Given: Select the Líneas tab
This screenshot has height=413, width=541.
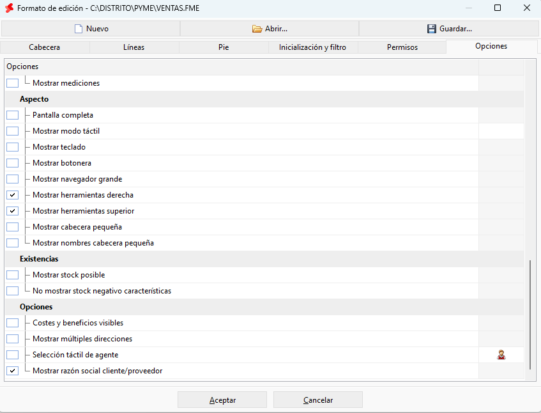Looking at the screenshot, I should pos(134,47).
